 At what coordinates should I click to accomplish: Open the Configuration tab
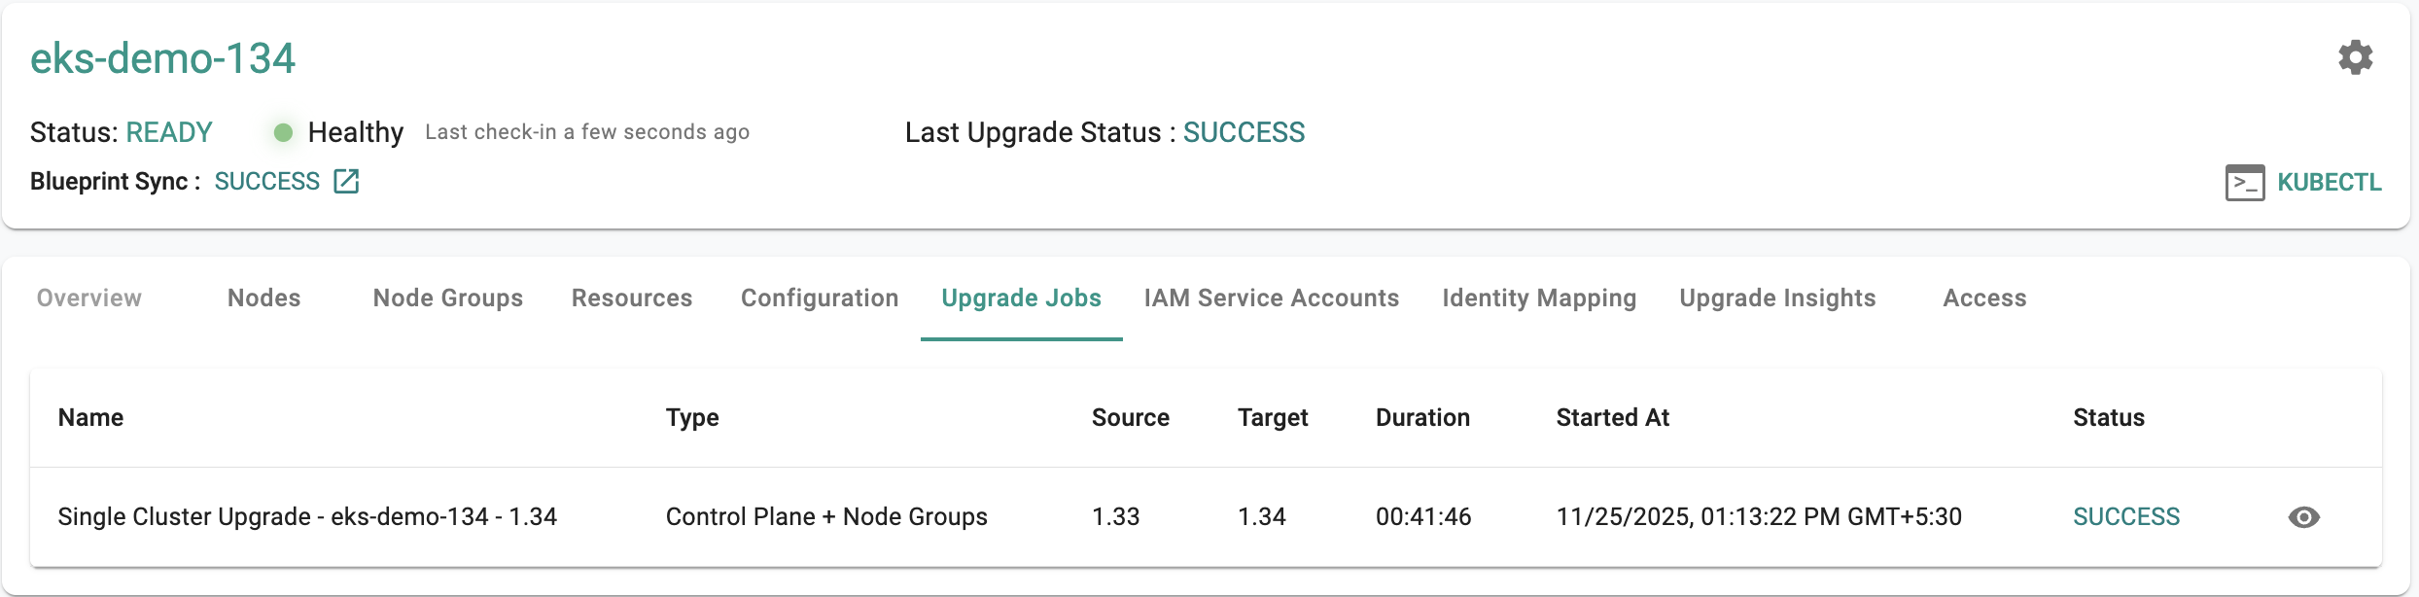click(819, 298)
